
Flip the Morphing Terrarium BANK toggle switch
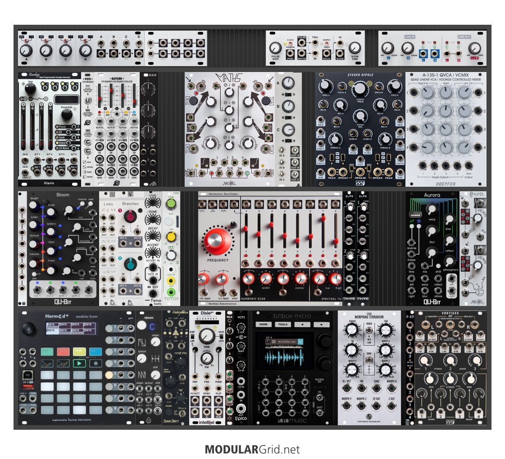[x=369, y=360]
